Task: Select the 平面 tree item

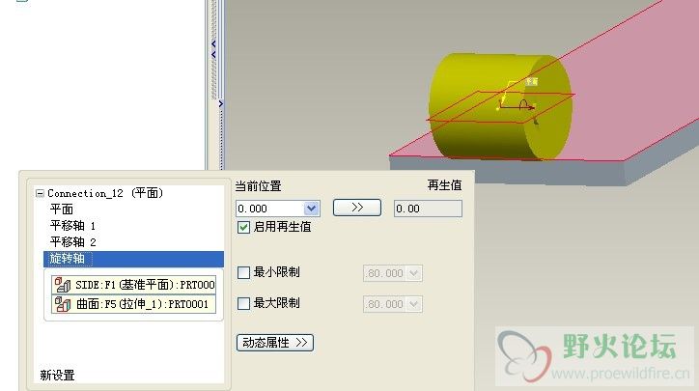Action: [x=62, y=209]
